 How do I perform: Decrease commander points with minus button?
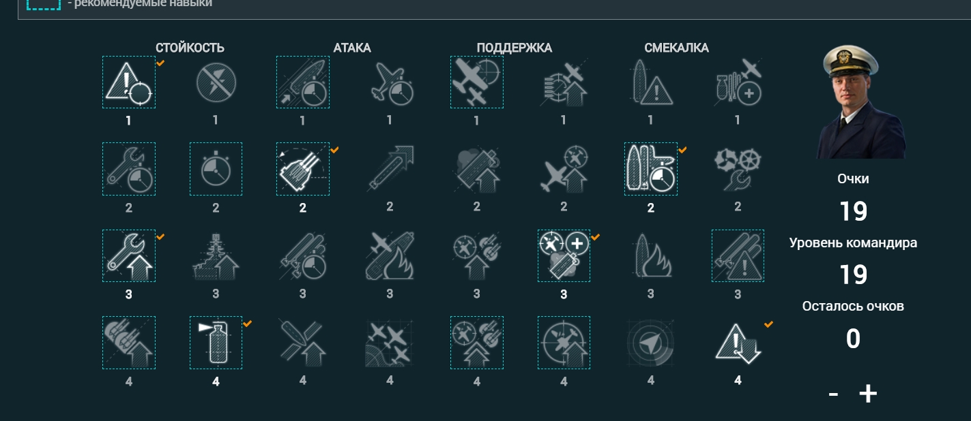click(x=833, y=394)
